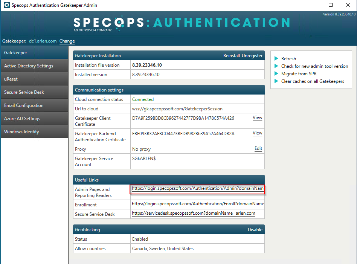Open the Admin Pages login URL

[x=197, y=189]
